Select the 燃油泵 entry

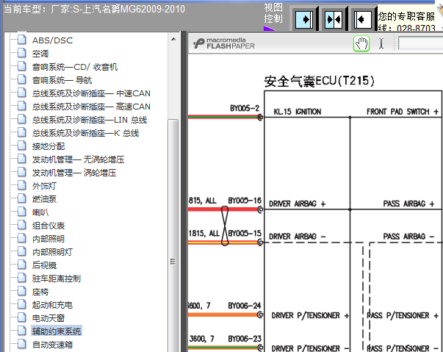(44, 199)
